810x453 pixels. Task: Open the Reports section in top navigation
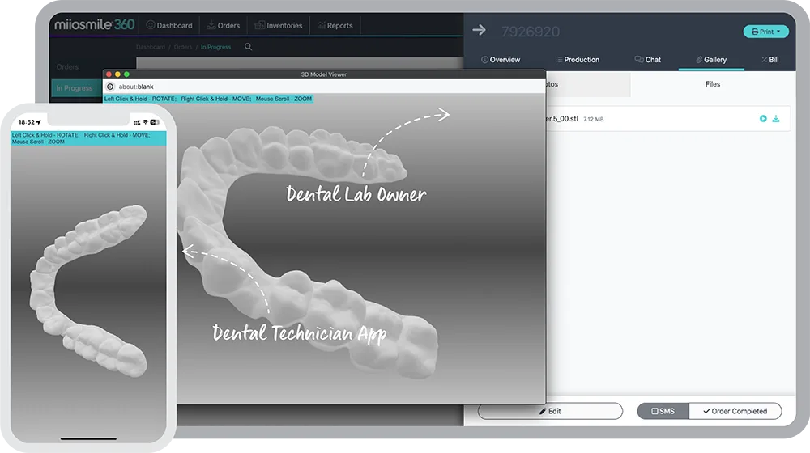pyautogui.click(x=335, y=25)
